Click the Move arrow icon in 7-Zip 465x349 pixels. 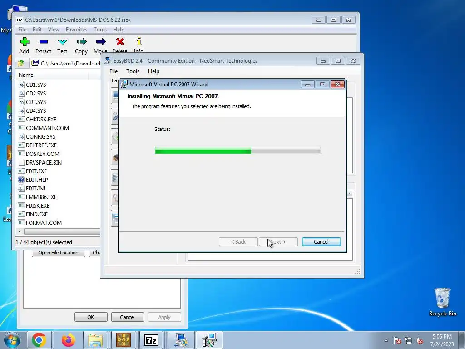click(x=101, y=41)
